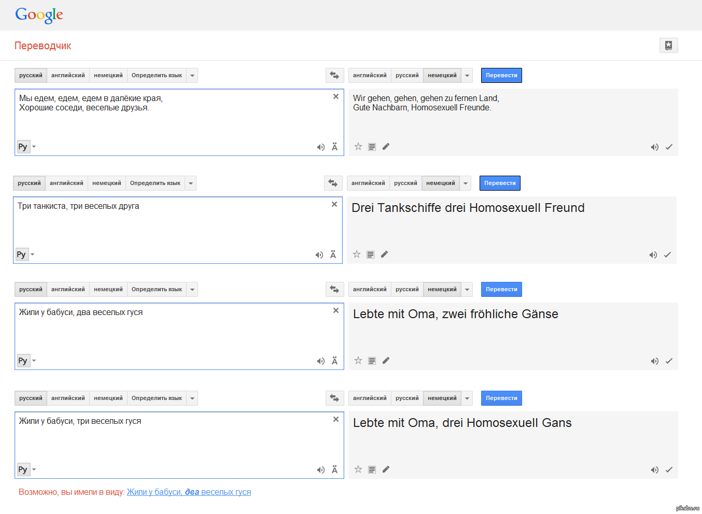
Task: Click 'Перевести' button in 'три веселых гуся' panel
Action: (x=501, y=398)
